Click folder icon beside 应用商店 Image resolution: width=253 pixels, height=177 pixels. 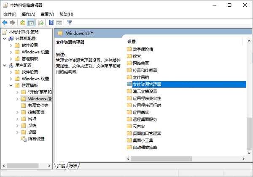click(x=129, y=112)
